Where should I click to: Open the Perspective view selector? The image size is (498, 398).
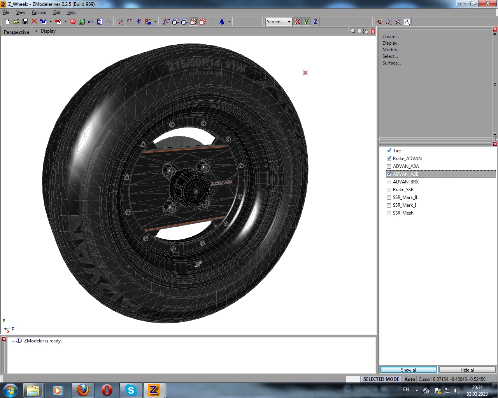(x=17, y=32)
